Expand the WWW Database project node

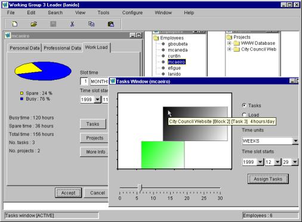(229, 43)
